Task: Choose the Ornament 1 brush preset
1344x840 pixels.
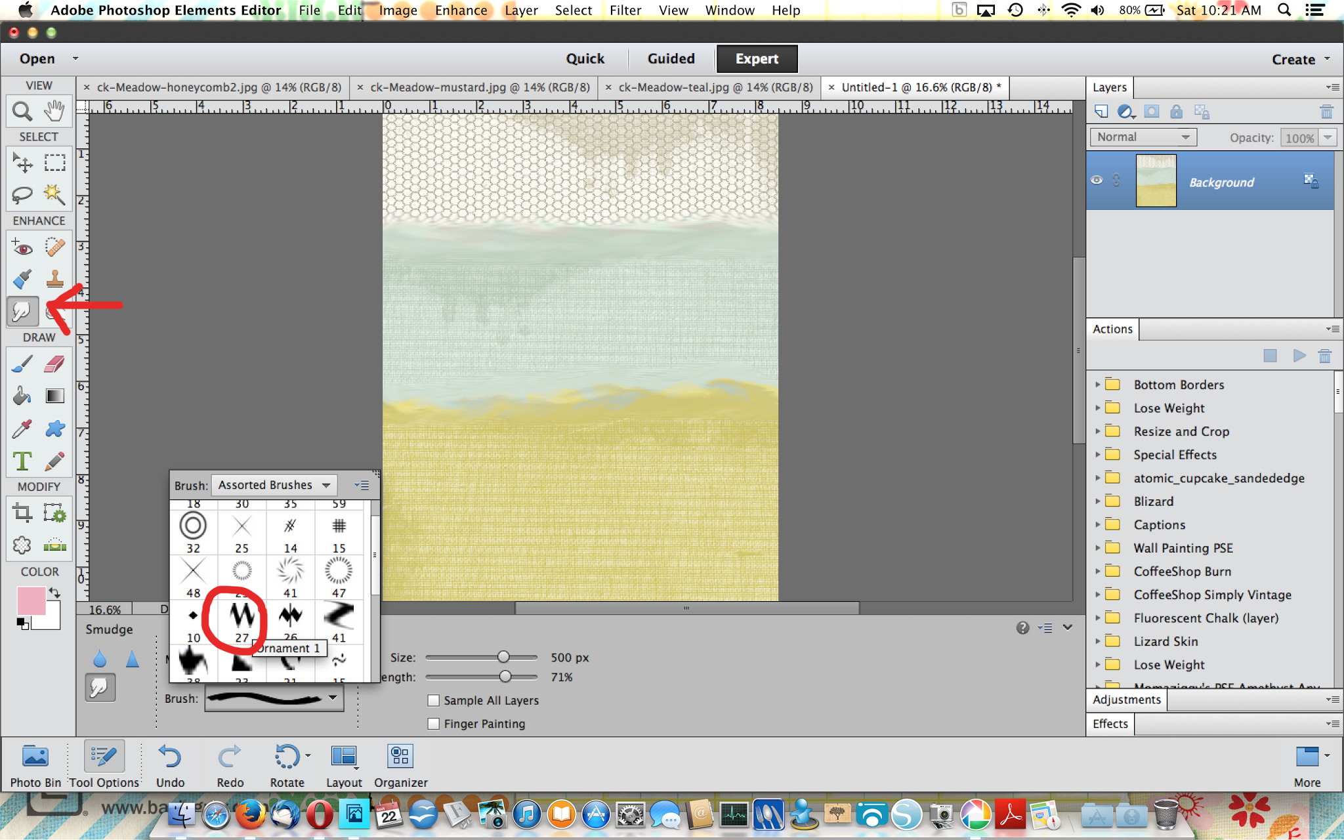Action: click(x=241, y=616)
